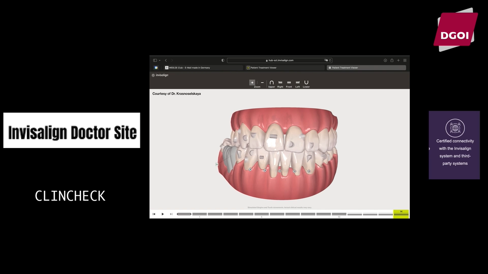Screen dimensions: 488x274
Task: Select highlighted stage 14 in timeline
Action: tap(401, 214)
